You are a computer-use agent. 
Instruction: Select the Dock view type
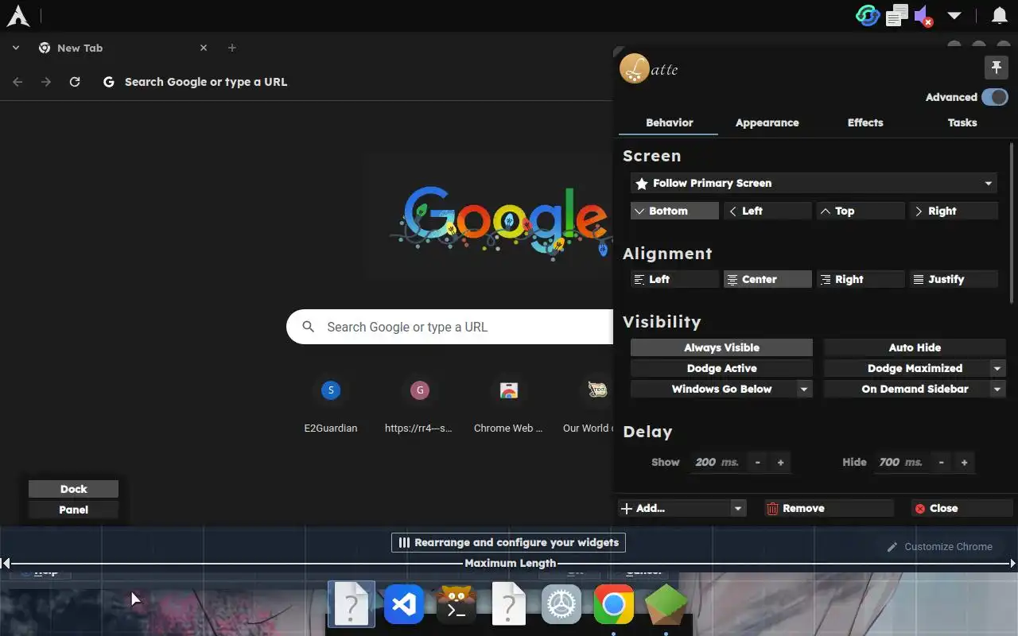click(x=73, y=489)
